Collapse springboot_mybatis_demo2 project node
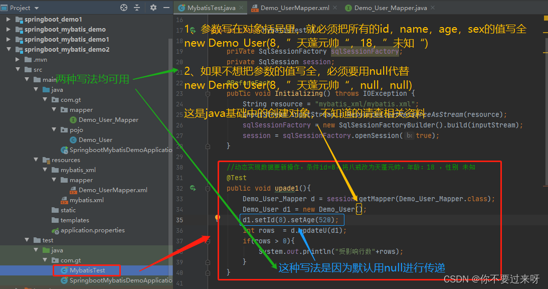This screenshot has width=548, height=289. (9, 49)
